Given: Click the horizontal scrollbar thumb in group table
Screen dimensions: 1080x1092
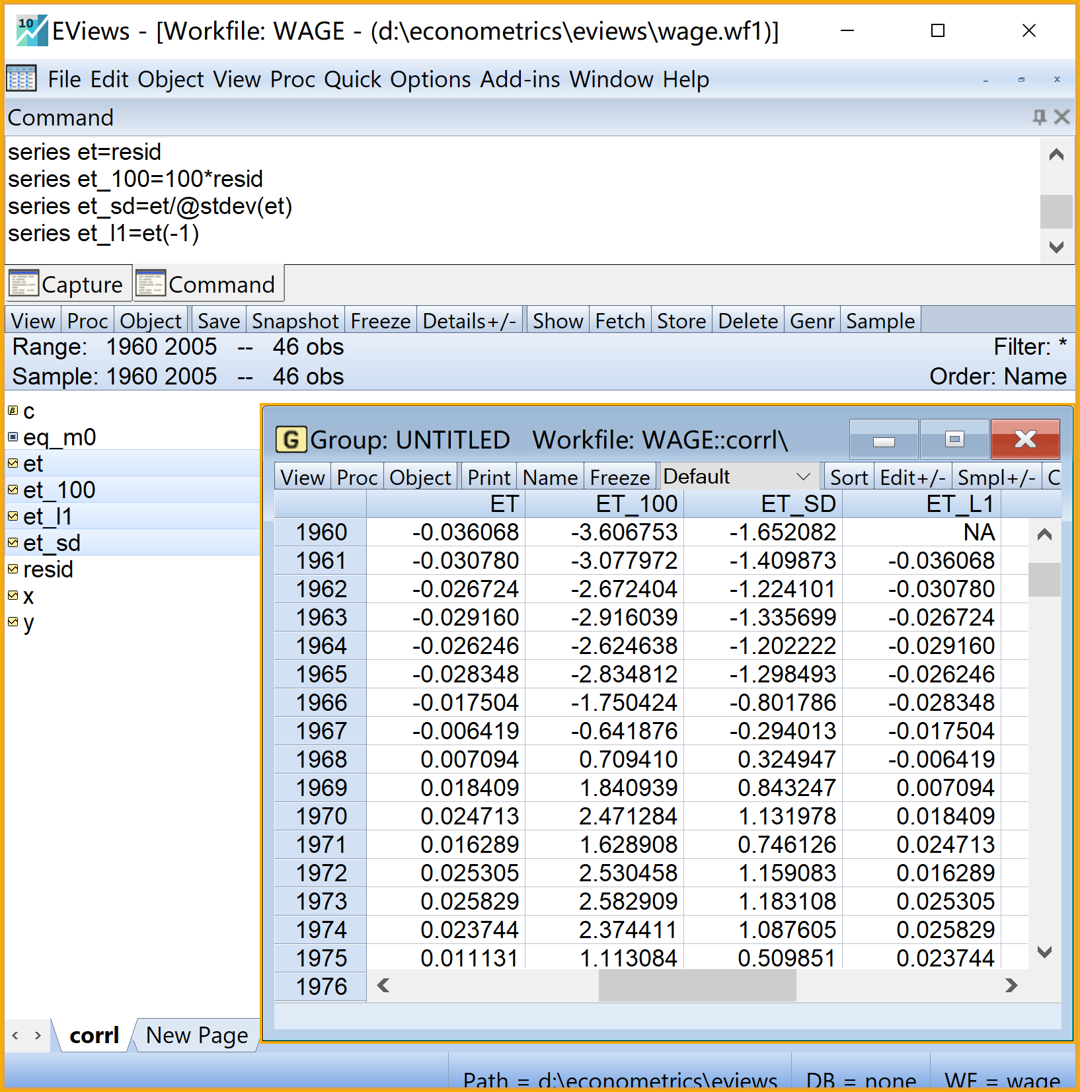Looking at the screenshot, I should [x=697, y=986].
